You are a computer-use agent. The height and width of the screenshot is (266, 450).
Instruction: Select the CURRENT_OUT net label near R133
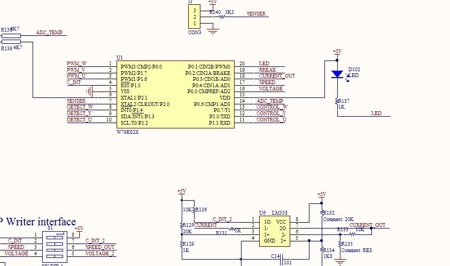click(x=367, y=225)
